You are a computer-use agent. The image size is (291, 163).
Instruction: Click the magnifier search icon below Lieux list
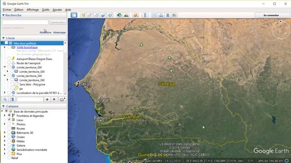click(x=5, y=100)
